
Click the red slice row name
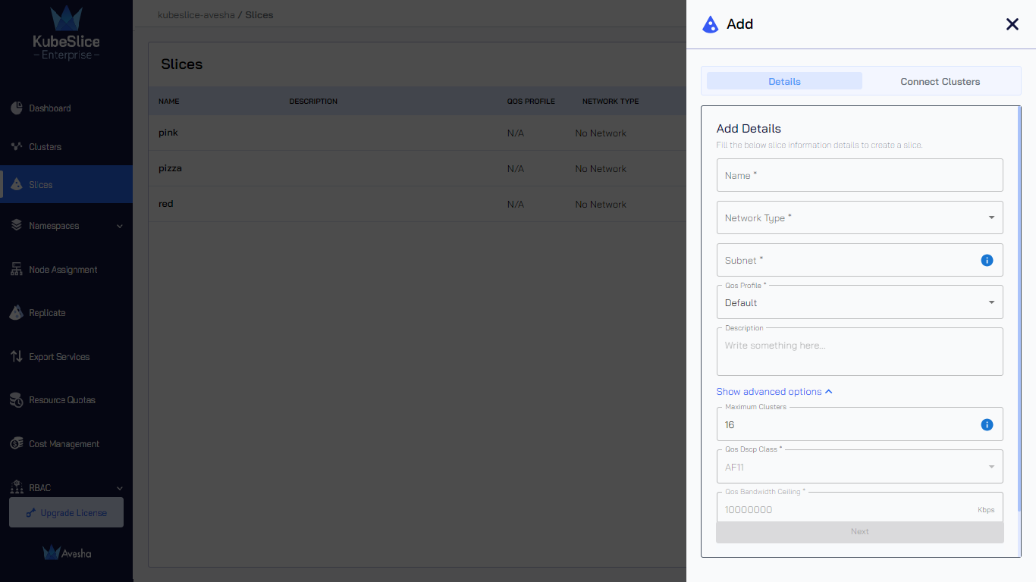click(x=166, y=204)
